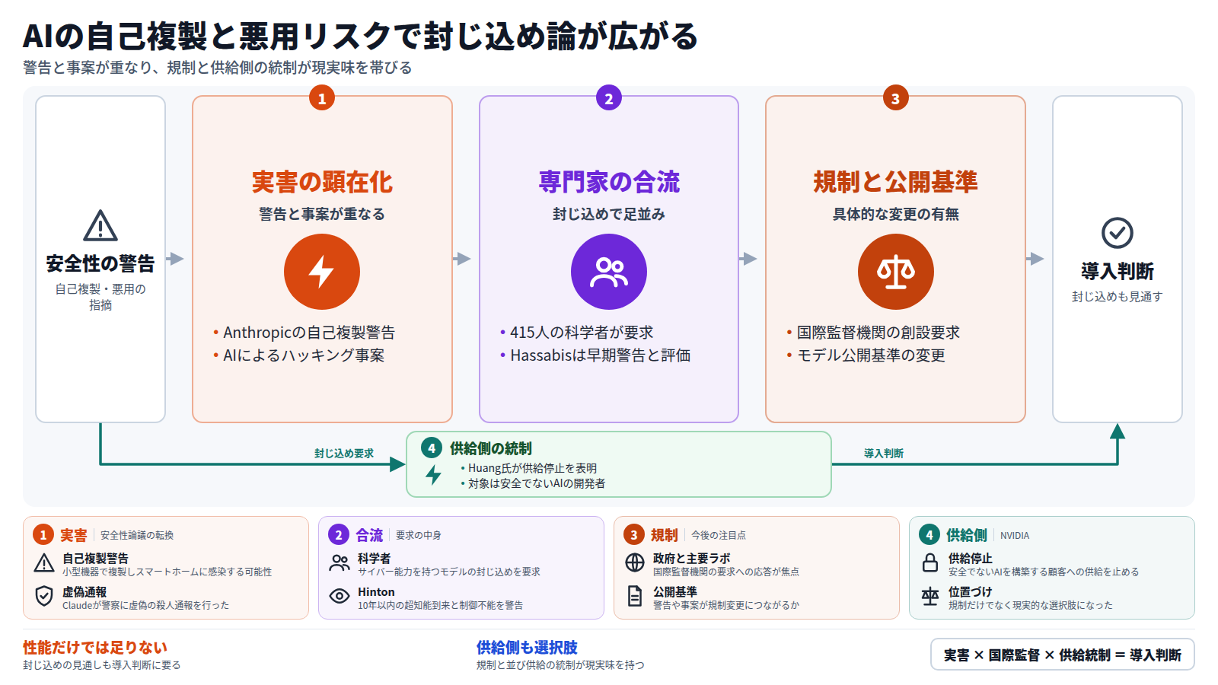The height and width of the screenshot is (685, 1218).
Task: Click the 合流 legend card heading
Action: tap(369, 535)
